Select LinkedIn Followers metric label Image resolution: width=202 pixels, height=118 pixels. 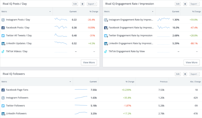(16, 113)
